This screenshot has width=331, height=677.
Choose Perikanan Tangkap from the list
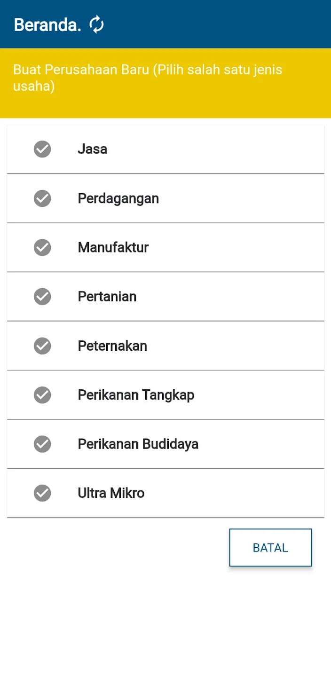pos(165,395)
